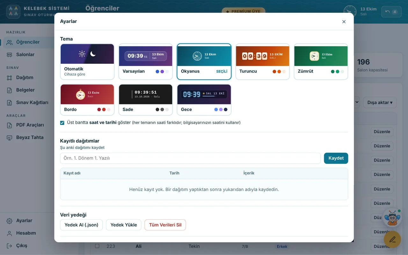Click the 196 Salon kapasitesi stat
The image size is (408, 255).
[373, 65]
